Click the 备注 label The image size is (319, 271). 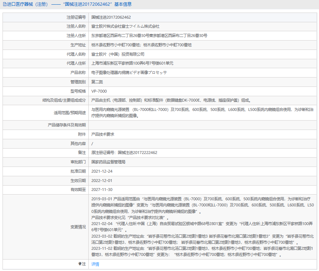pos(82,153)
